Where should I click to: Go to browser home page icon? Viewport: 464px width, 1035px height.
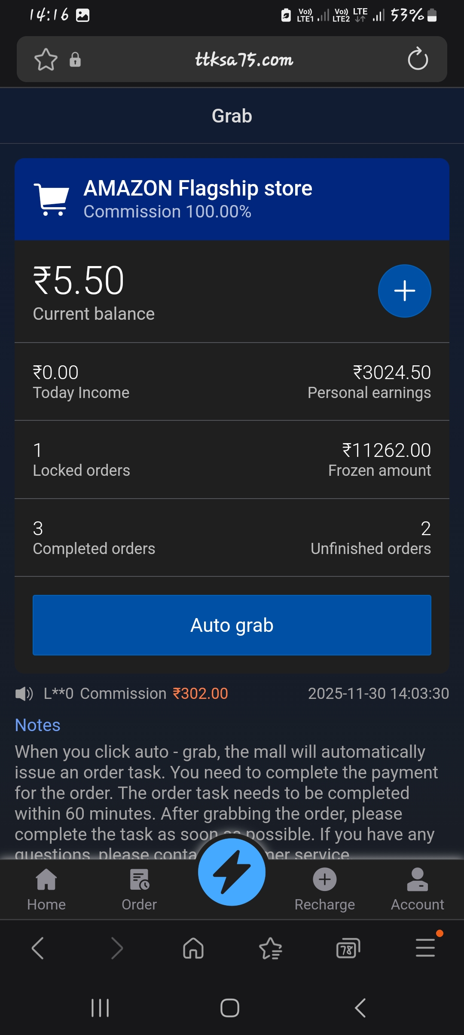click(x=193, y=948)
